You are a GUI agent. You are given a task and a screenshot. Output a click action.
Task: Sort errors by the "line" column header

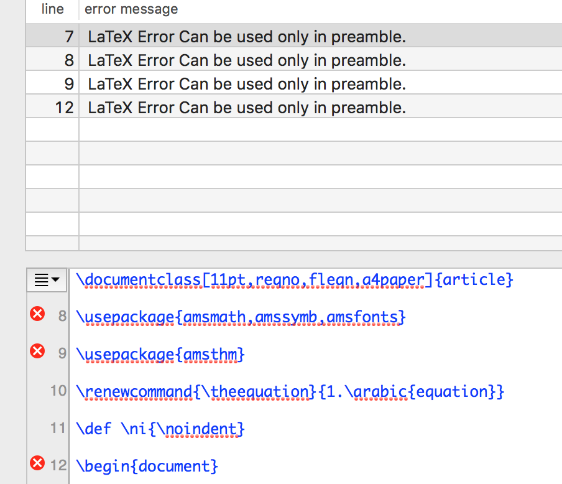52,9
